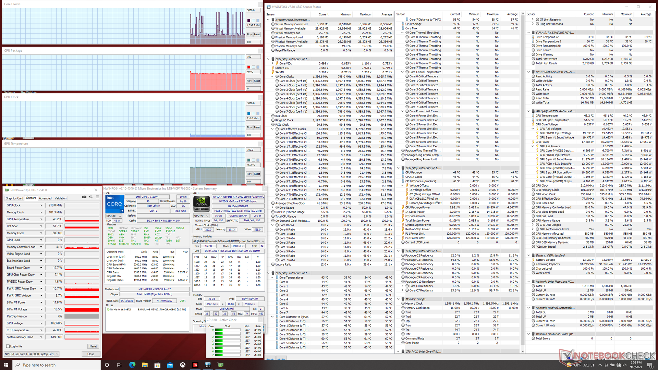Pick the teal swatch on GPU Temperature graph
This screenshot has height=370, width=658.
249,160
